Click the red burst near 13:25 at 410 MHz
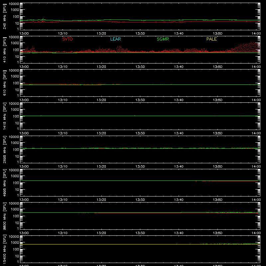 point(120,49)
